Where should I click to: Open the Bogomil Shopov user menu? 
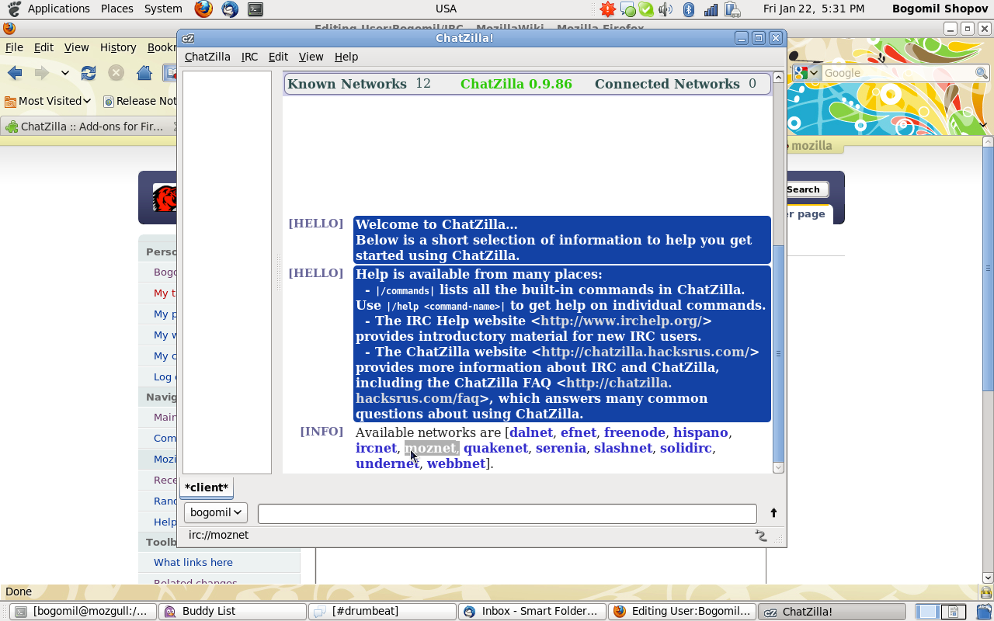940,9
